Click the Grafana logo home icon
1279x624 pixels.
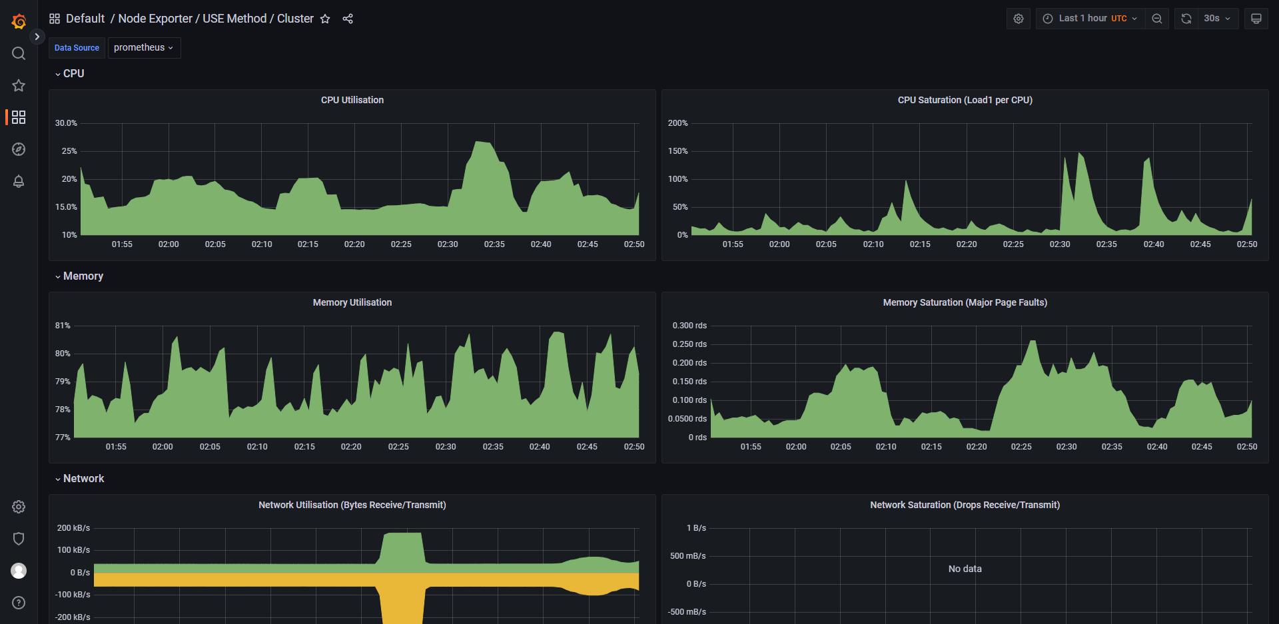point(19,21)
